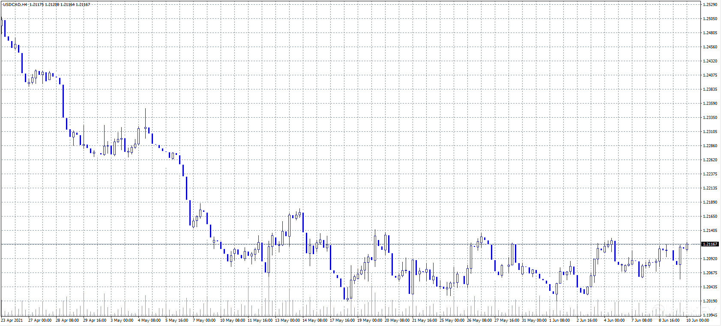Click the 23 Apr 2021 date label
The image size is (721, 326).
tap(12, 320)
